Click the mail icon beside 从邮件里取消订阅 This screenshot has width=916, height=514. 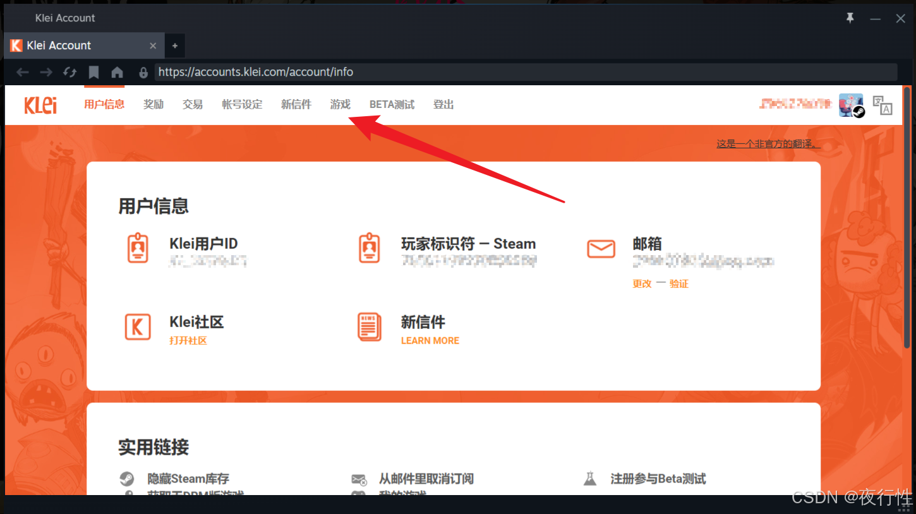point(359,479)
